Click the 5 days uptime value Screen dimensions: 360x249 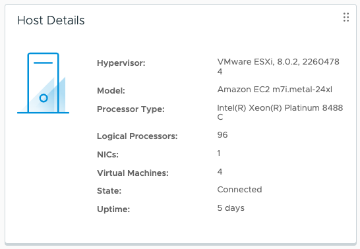(x=231, y=208)
